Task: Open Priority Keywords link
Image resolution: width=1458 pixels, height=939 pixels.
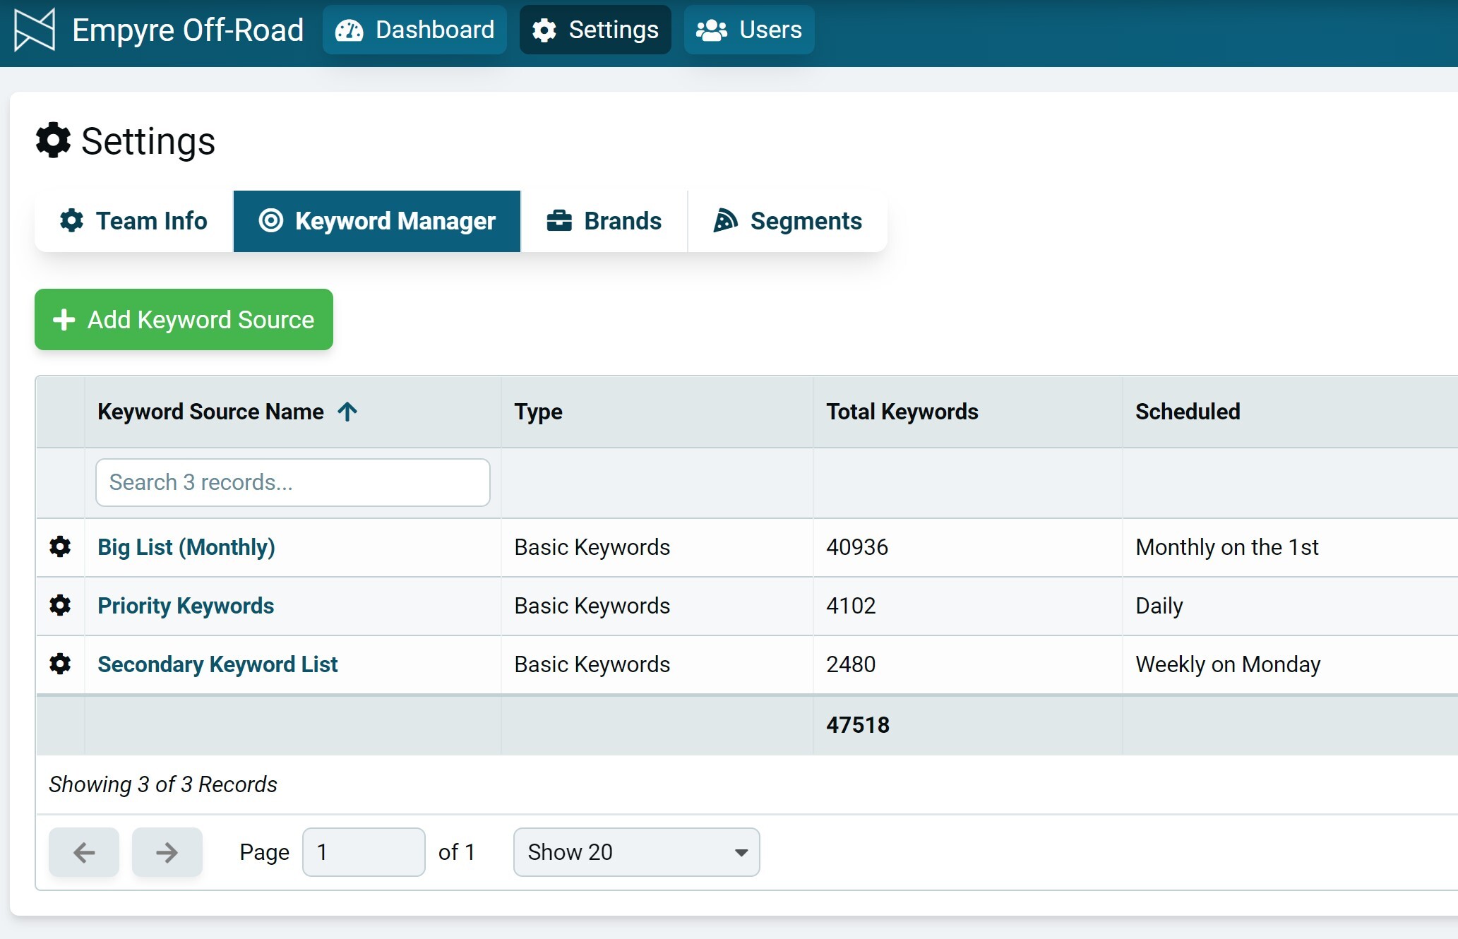Action: click(186, 606)
